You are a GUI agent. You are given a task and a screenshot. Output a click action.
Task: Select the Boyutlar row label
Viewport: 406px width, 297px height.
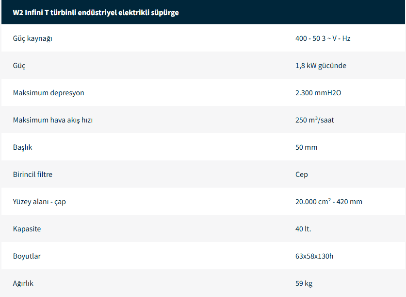pos(27,256)
